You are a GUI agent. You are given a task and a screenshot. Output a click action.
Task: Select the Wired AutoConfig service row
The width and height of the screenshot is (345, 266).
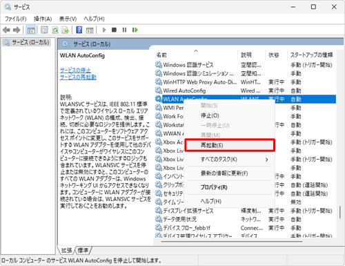coord(245,91)
